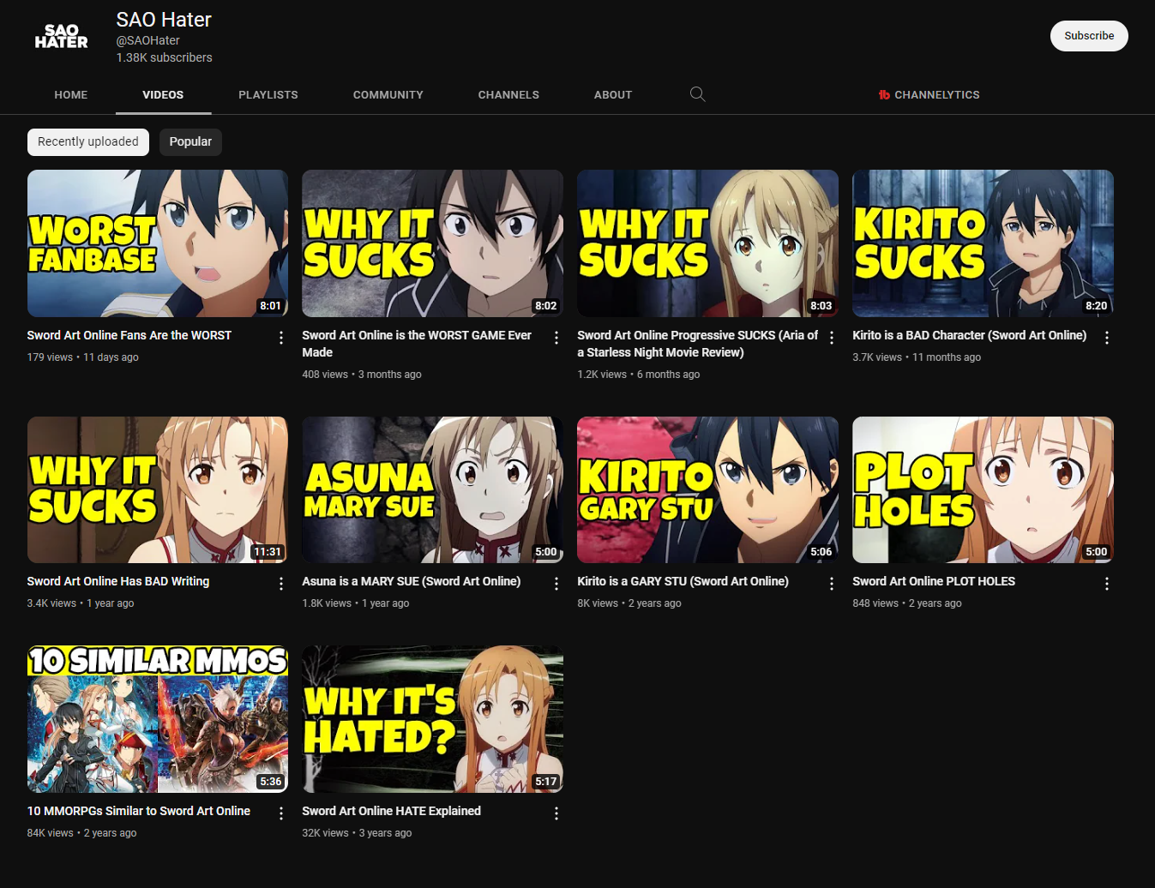The image size is (1155, 888).
Task: Open title Sword Art Online Has BAD Writing
Action: tap(118, 581)
